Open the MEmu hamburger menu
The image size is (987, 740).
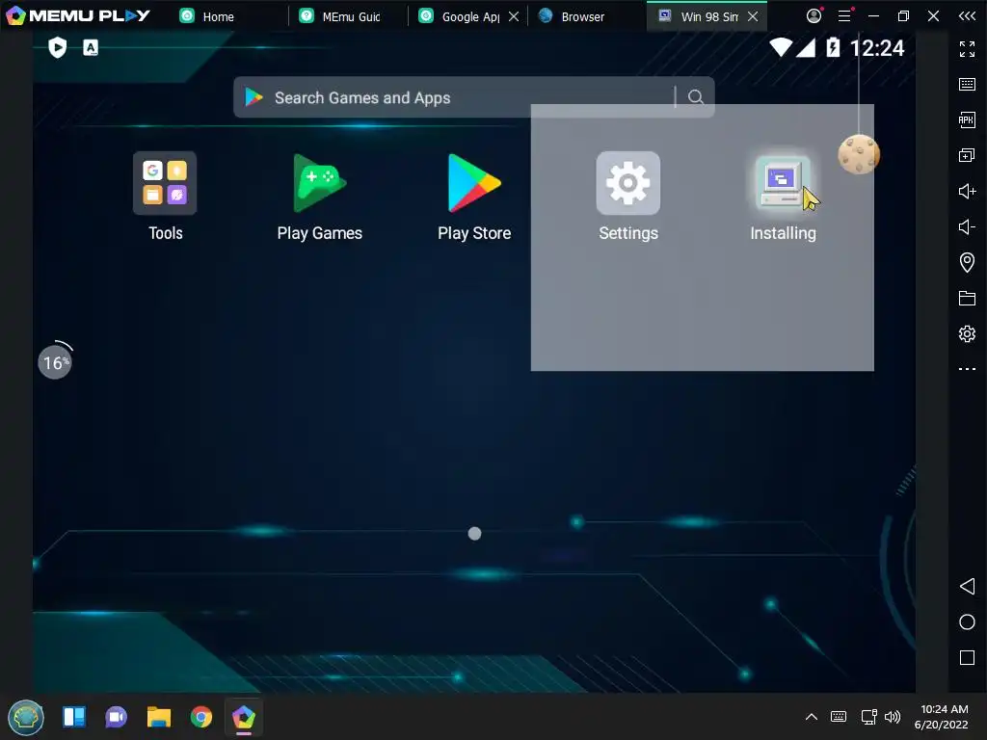pyautogui.click(x=844, y=16)
